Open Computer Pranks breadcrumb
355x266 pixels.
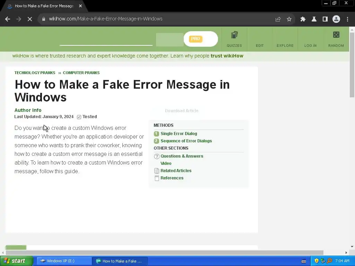click(x=81, y=73)
